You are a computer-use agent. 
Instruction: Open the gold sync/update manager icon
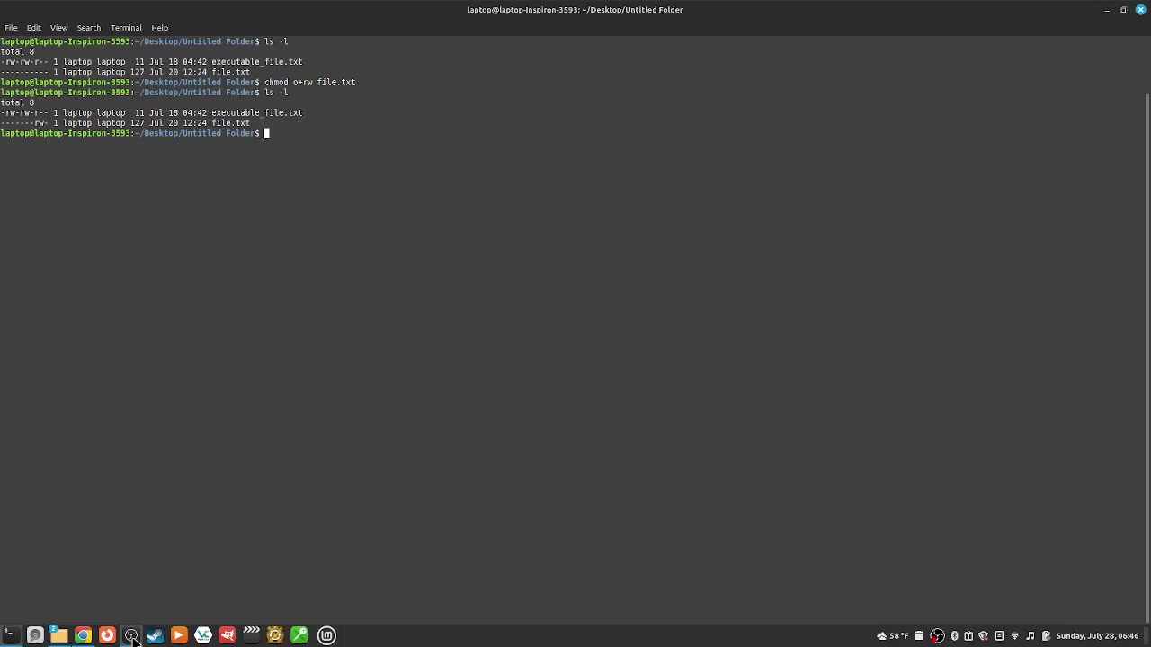point(275,635)
